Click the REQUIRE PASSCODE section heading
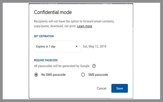This screenshot has width=163, height=102. click(46, 60)
